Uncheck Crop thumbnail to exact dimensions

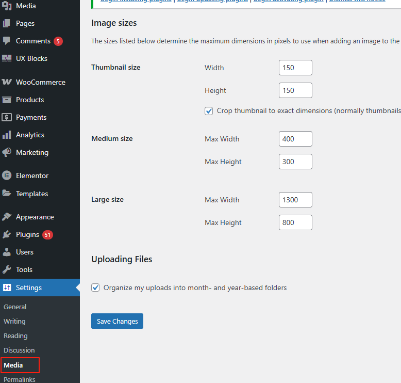tap(209, 110)
